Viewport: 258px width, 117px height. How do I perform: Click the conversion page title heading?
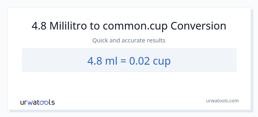click(129, 26)
